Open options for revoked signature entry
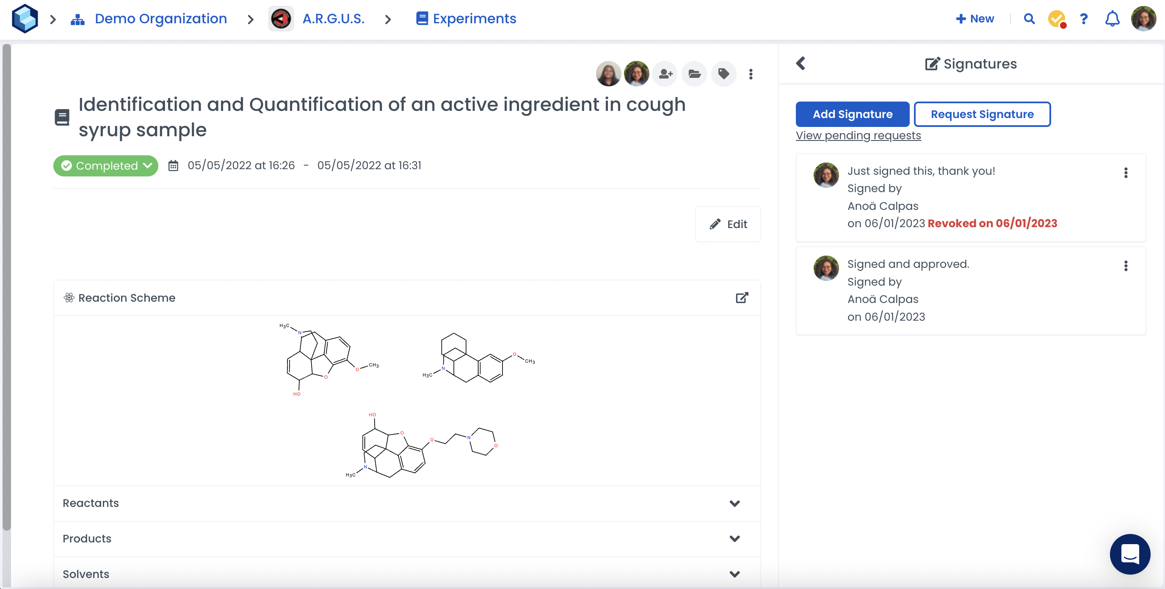This screenshot has height=589, width=1165. 1125,173
